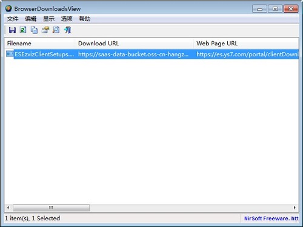Viewport: 303px width, 227px height.
Task: Click the status text '1 item(s), 1 Selected'
Action: click(x=32, y=219)
